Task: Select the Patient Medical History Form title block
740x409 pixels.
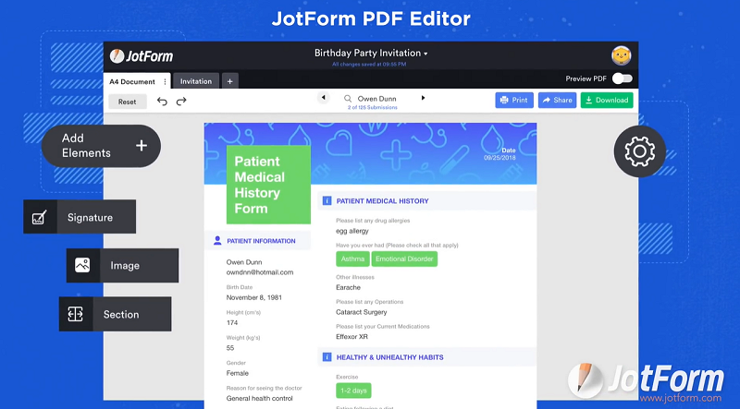Action: 268,185
